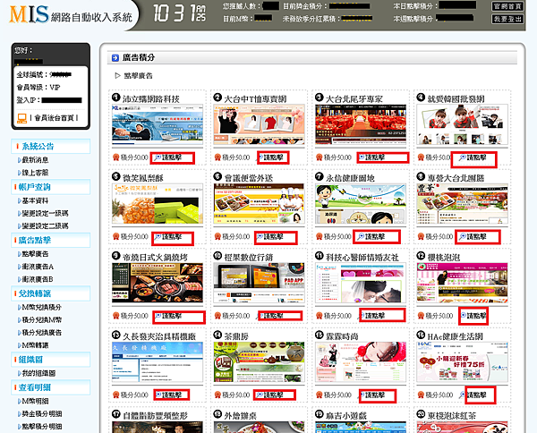Select 積分兌換M幣 sidebar link
Screen dimensions: 537x433
point(41,320)
